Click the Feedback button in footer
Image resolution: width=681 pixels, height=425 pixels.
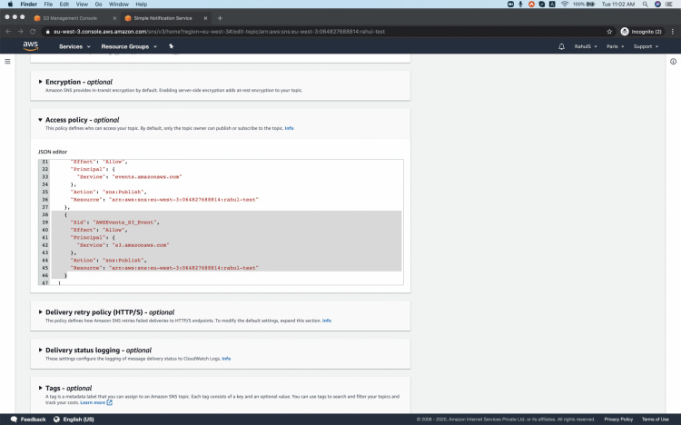click(x=28, y=420)
